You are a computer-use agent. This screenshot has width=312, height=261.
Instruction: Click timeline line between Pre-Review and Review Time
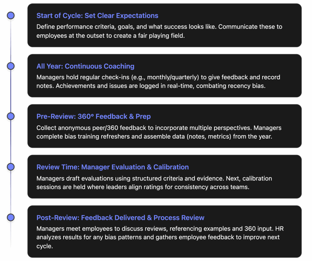(11, 142)
